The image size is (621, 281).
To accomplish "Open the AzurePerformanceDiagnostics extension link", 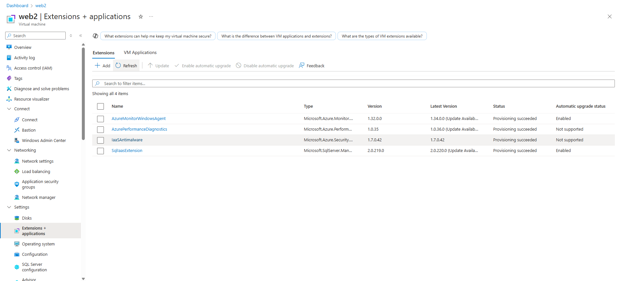I will tap(139, 129).
